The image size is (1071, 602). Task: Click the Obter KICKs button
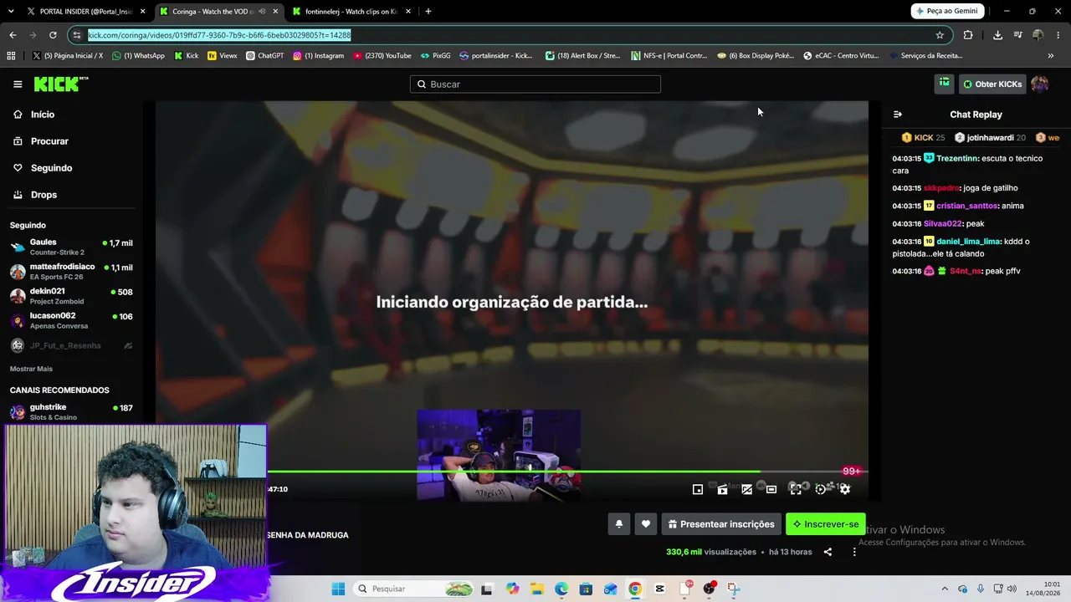[992, 84]
